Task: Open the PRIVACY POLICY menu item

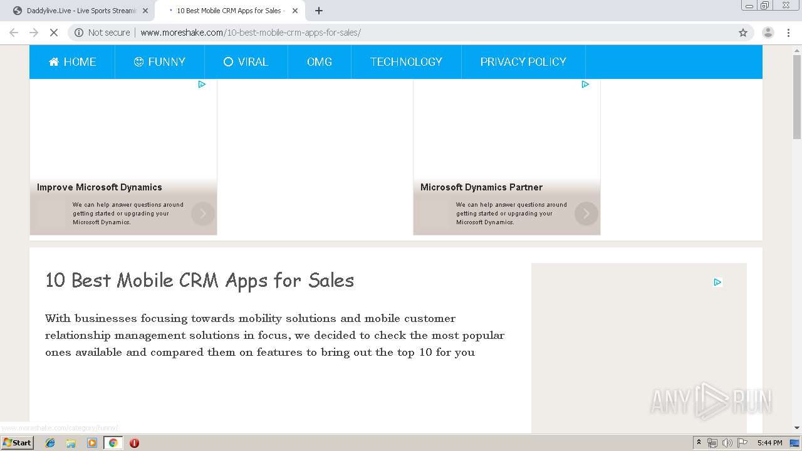Action: 523,62
